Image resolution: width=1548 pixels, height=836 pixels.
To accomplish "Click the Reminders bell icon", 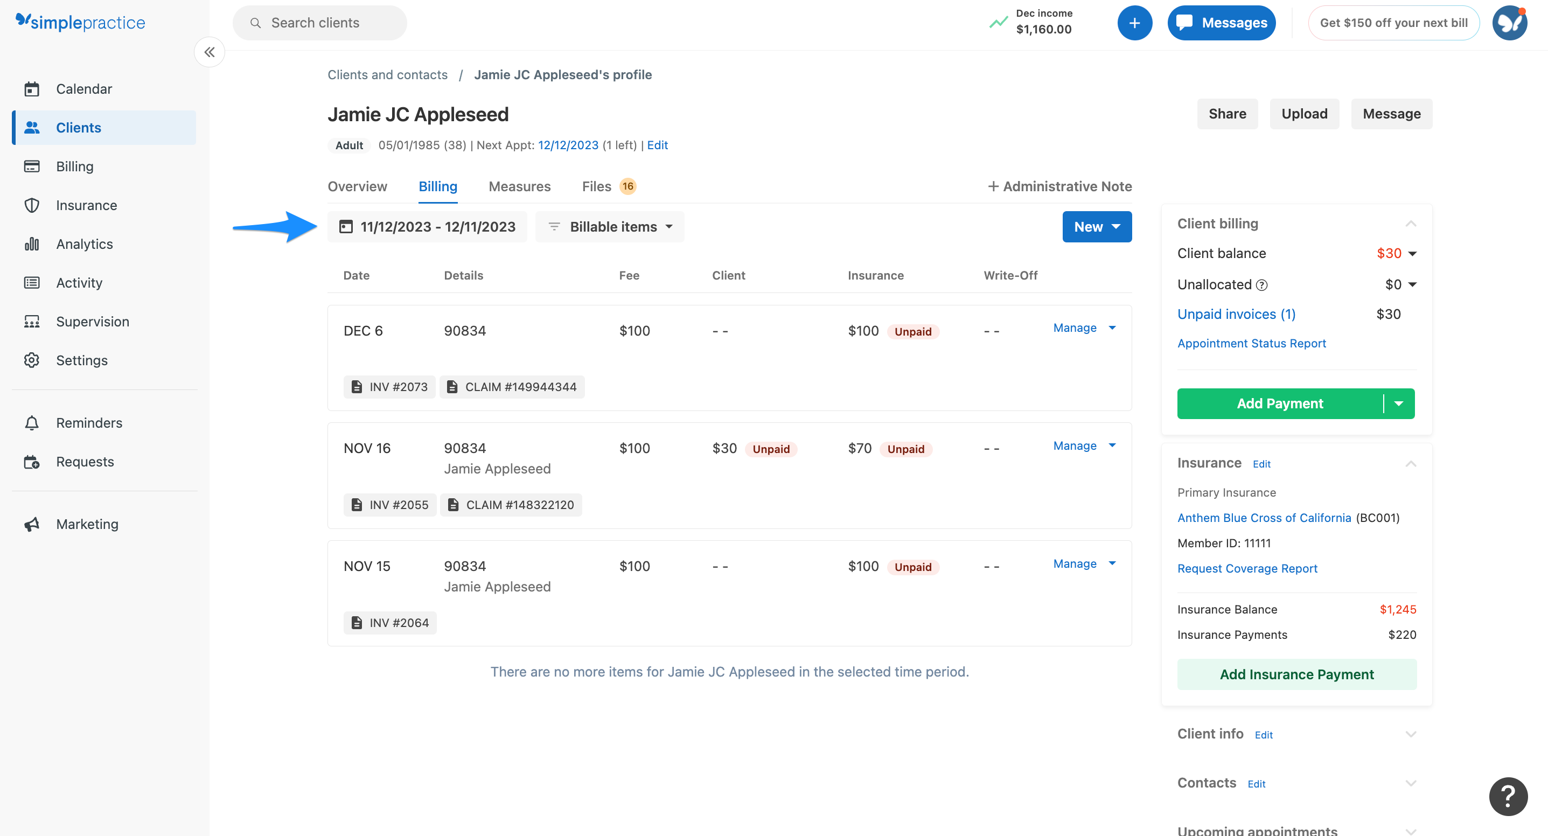I will click(x=32, y=422).
